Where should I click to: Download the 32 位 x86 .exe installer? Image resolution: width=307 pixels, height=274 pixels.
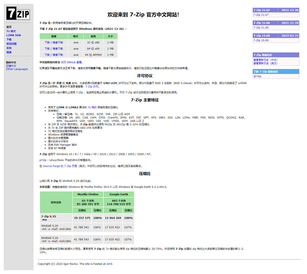point(47,42)
